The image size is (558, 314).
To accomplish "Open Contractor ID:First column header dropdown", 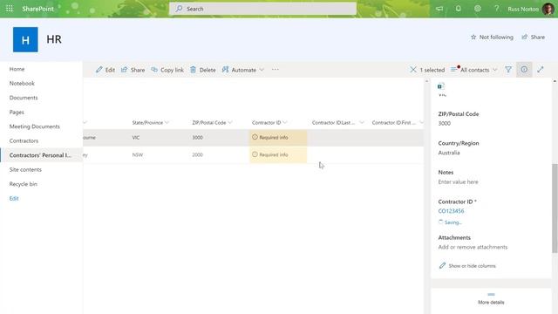I will [x=398, y=122].
